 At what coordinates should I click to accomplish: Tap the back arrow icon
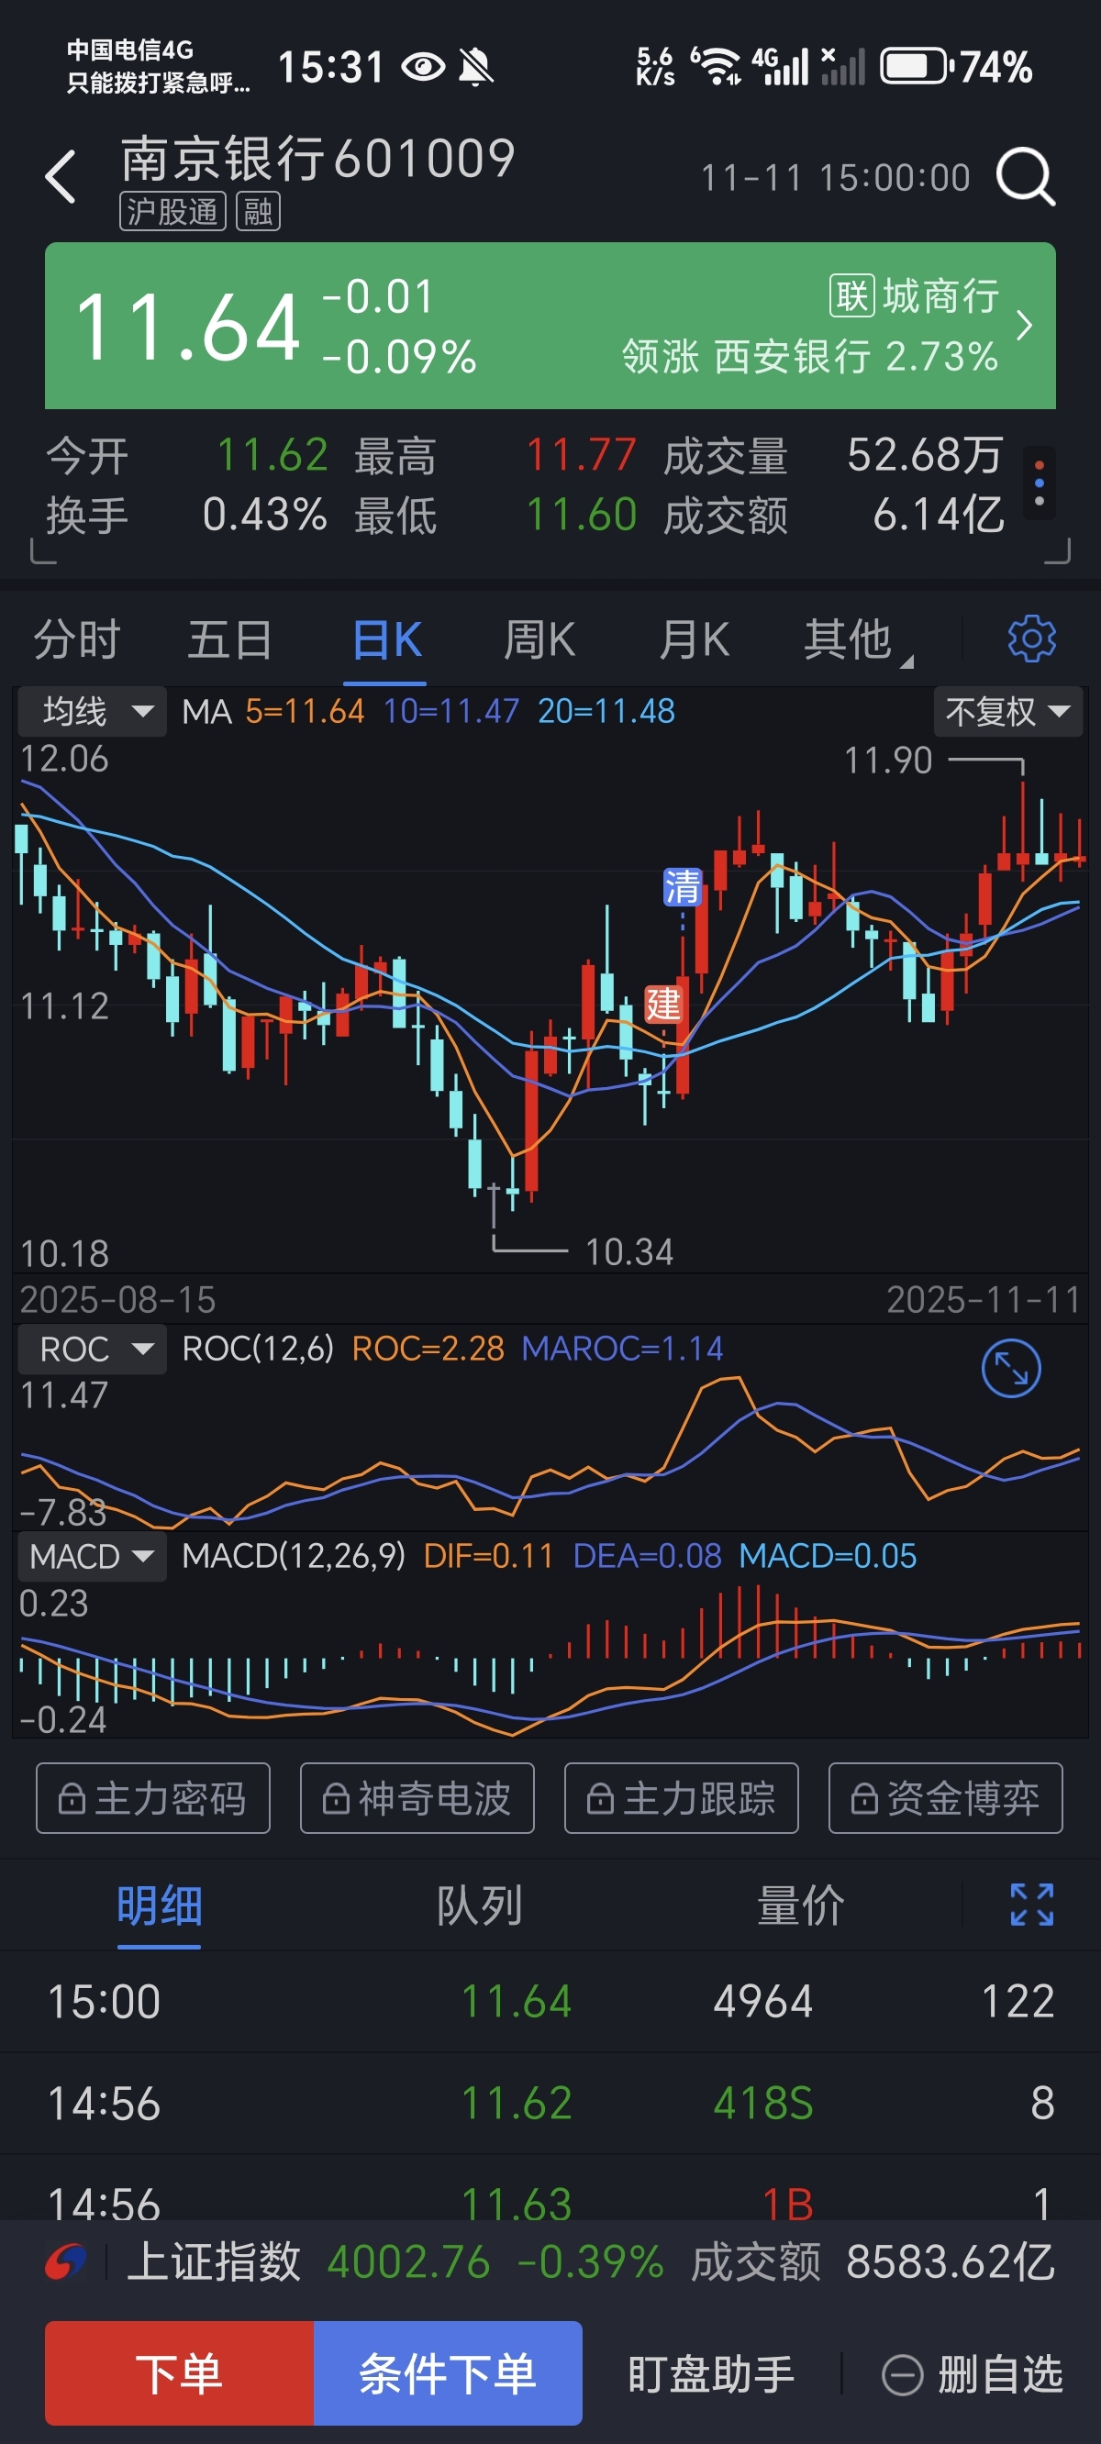[60, 176]
